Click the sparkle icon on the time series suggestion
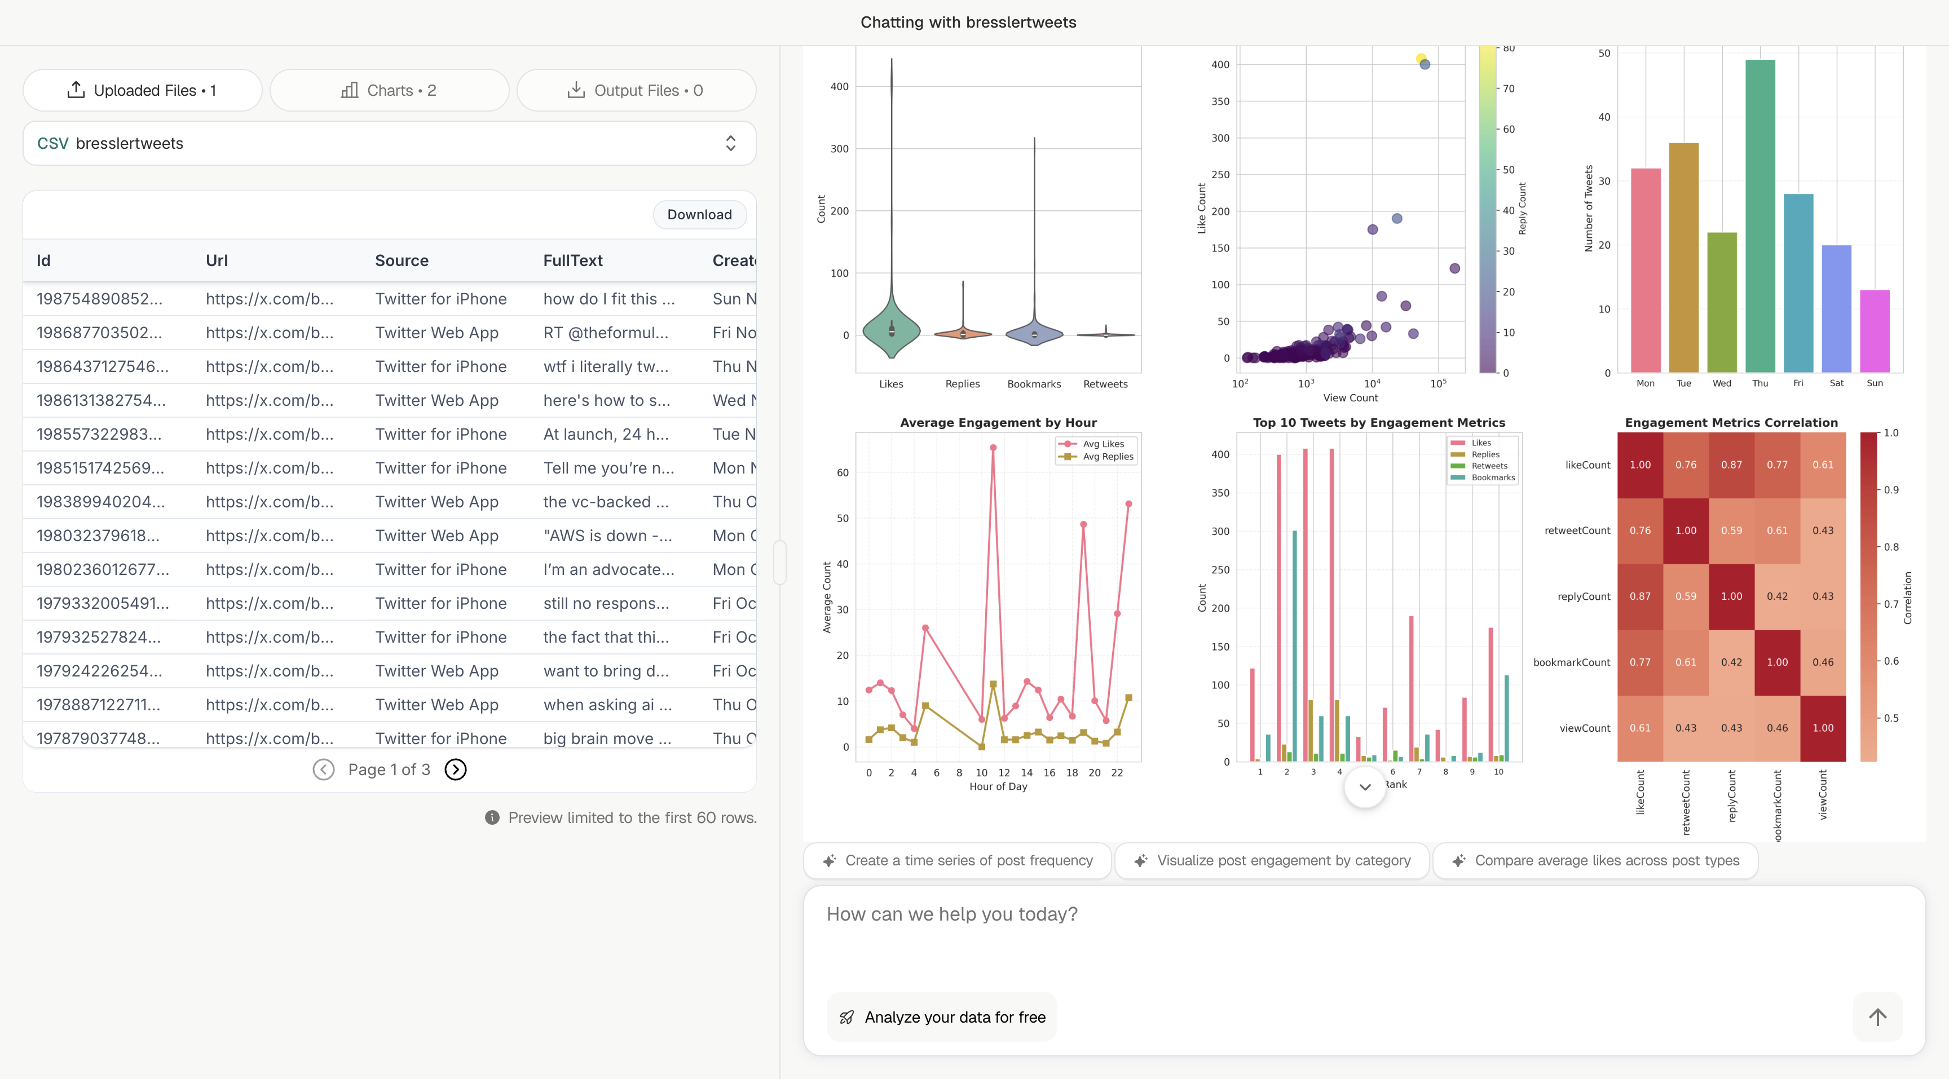 (830, 860)
